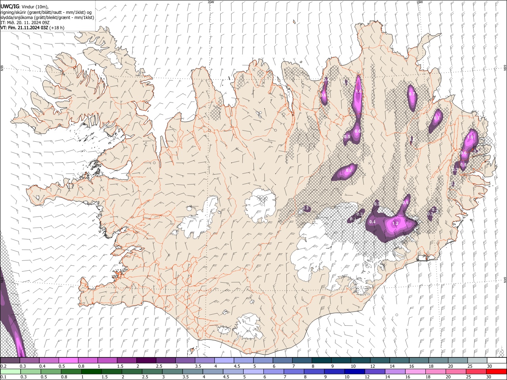
Task: Pick the palest green rain-scale swatch starting at 0.1
Action: pyautogui.click(x=10, y=372)
